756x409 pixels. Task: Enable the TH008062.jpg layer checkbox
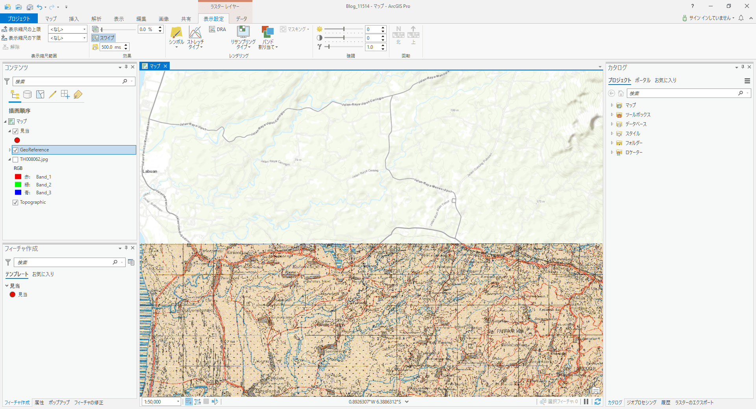pyautogui.click(x=15, y=159)
